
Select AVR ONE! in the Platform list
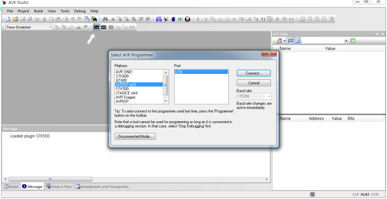pyautogui.click(x=139, y=72)
